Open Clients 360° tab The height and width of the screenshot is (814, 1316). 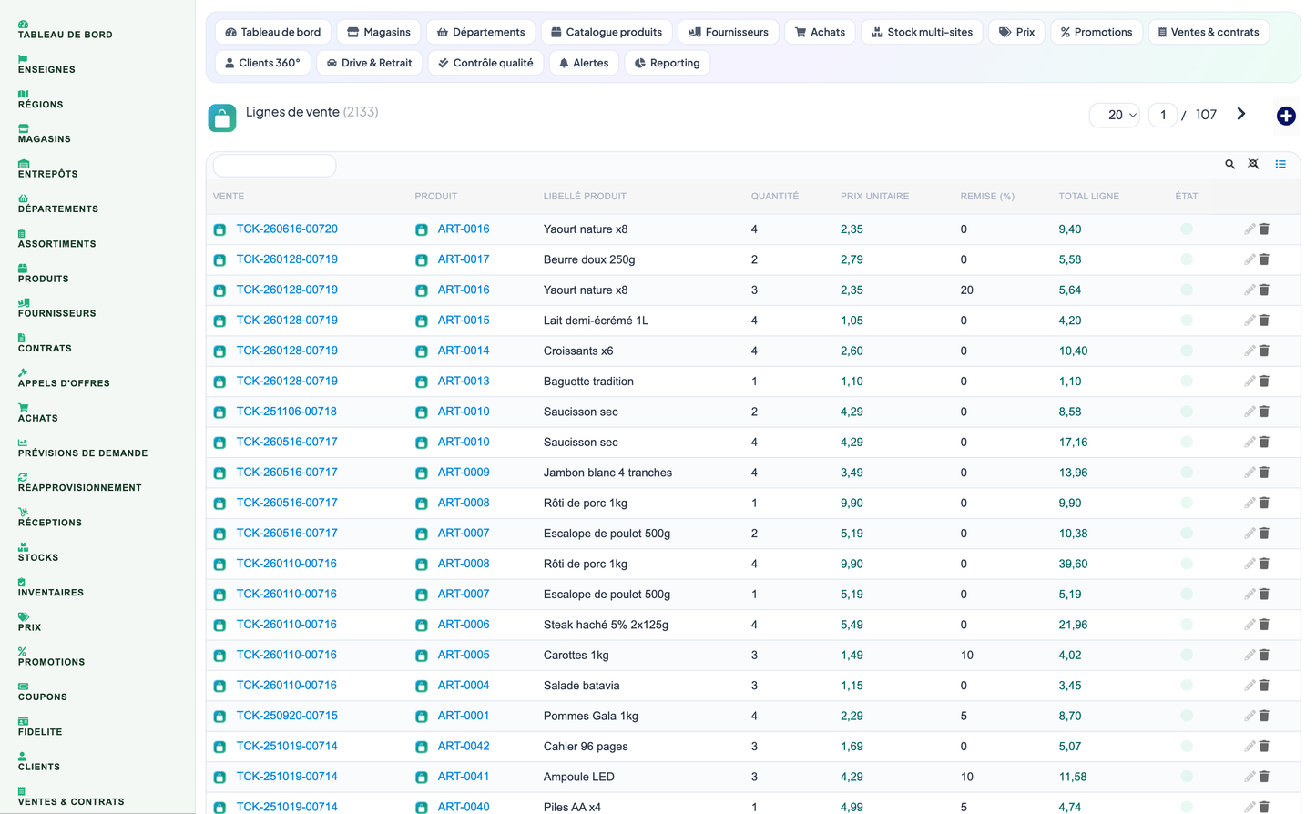[262, 63]
